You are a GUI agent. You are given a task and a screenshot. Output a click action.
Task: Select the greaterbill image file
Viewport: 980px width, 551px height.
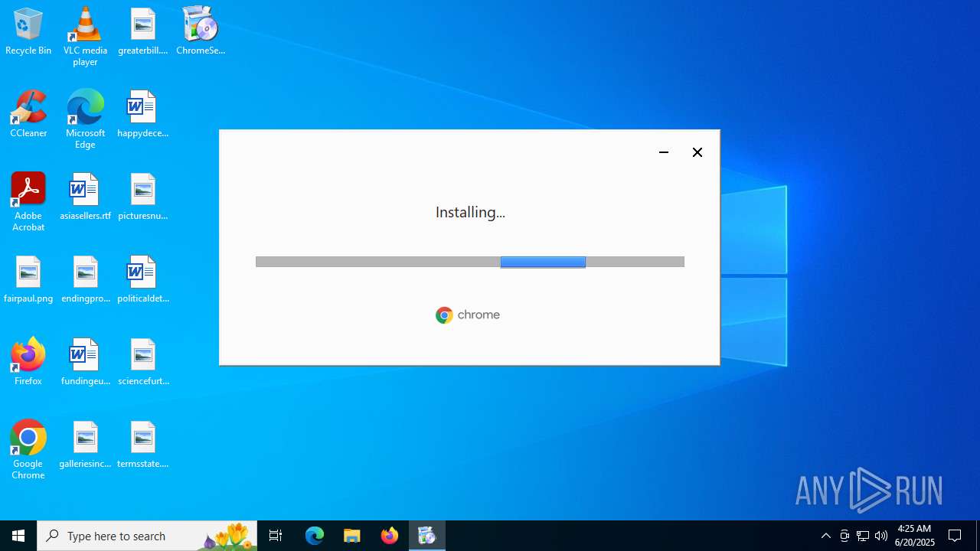[x=142, y=32]
